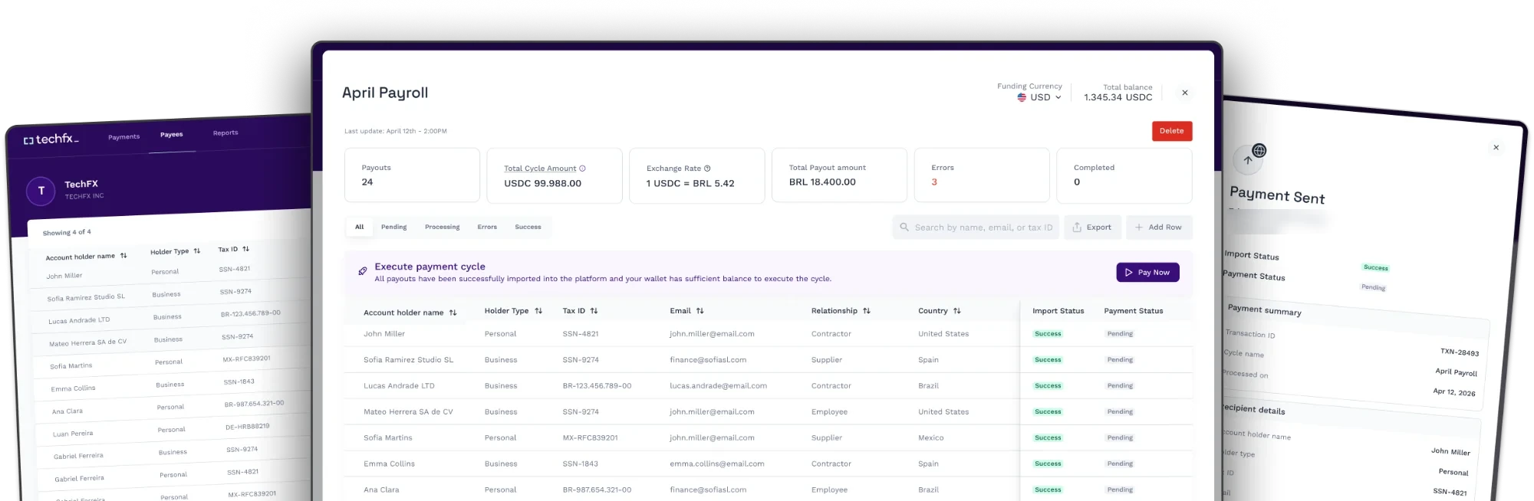Switch to the Processing filter tab
Viewport: 1534px width, 501px height.
[442, 227]
